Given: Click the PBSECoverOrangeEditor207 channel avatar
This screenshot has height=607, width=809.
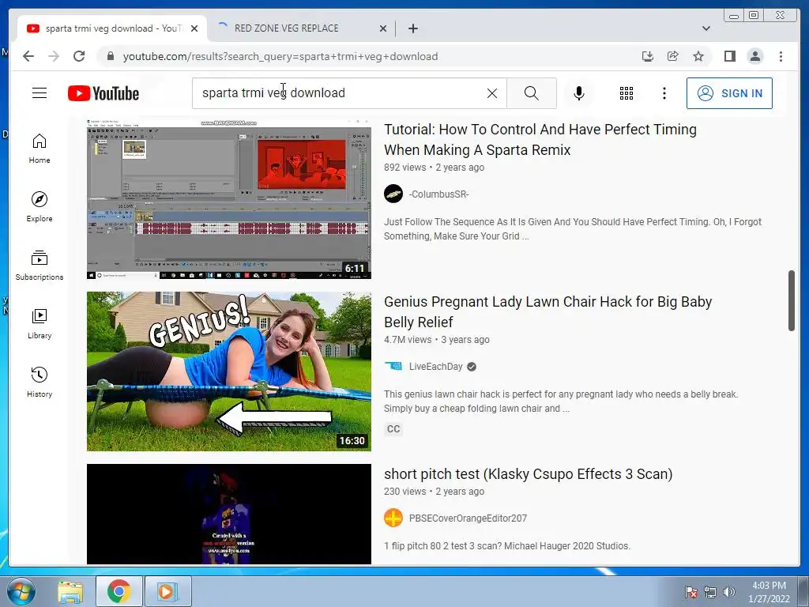Looking at the screenshot, I should 393,518.
